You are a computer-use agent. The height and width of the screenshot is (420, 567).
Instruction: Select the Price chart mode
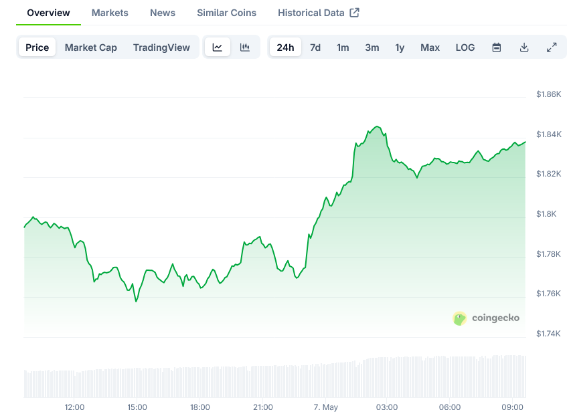(37, 47)
